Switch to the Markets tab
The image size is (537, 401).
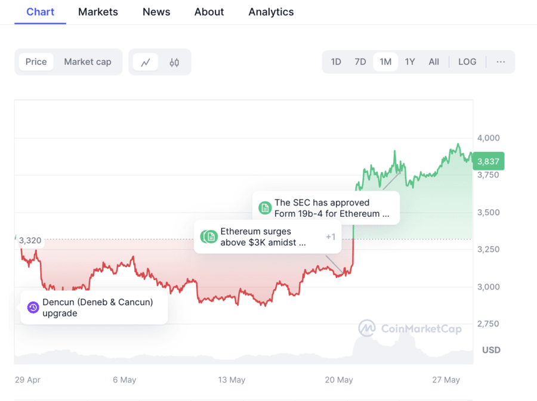tap(98, 12)
